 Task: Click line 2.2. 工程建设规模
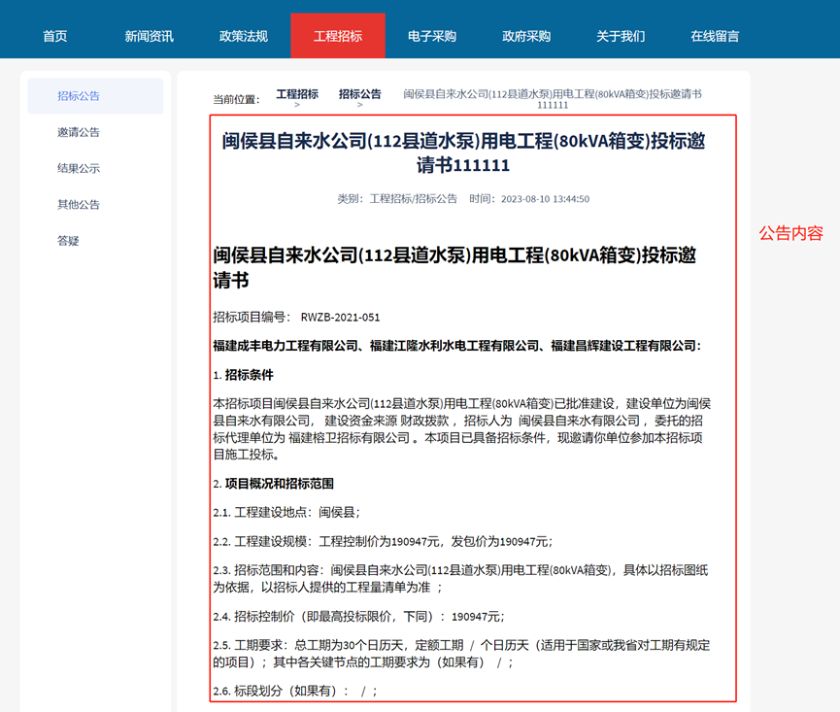(383, 541)
